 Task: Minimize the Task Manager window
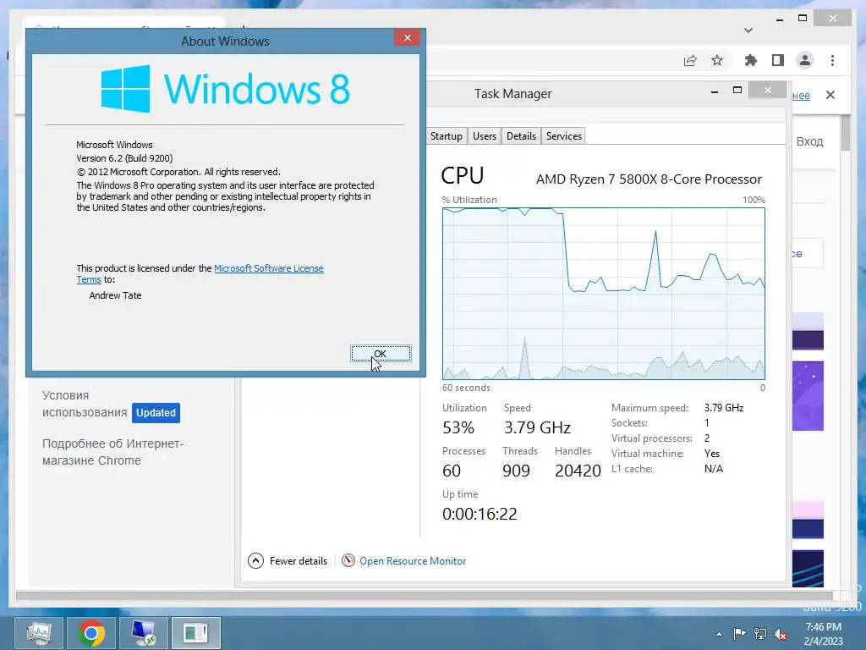[715, 91]
